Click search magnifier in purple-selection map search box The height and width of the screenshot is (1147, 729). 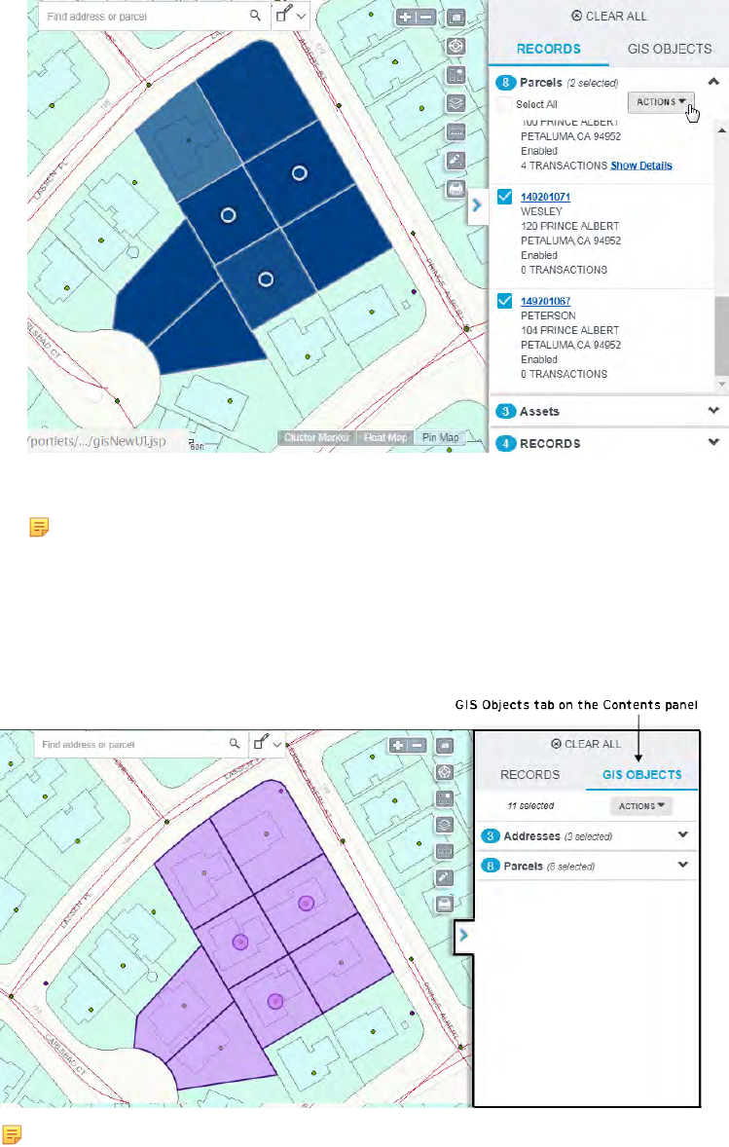(x=235, y=743)
